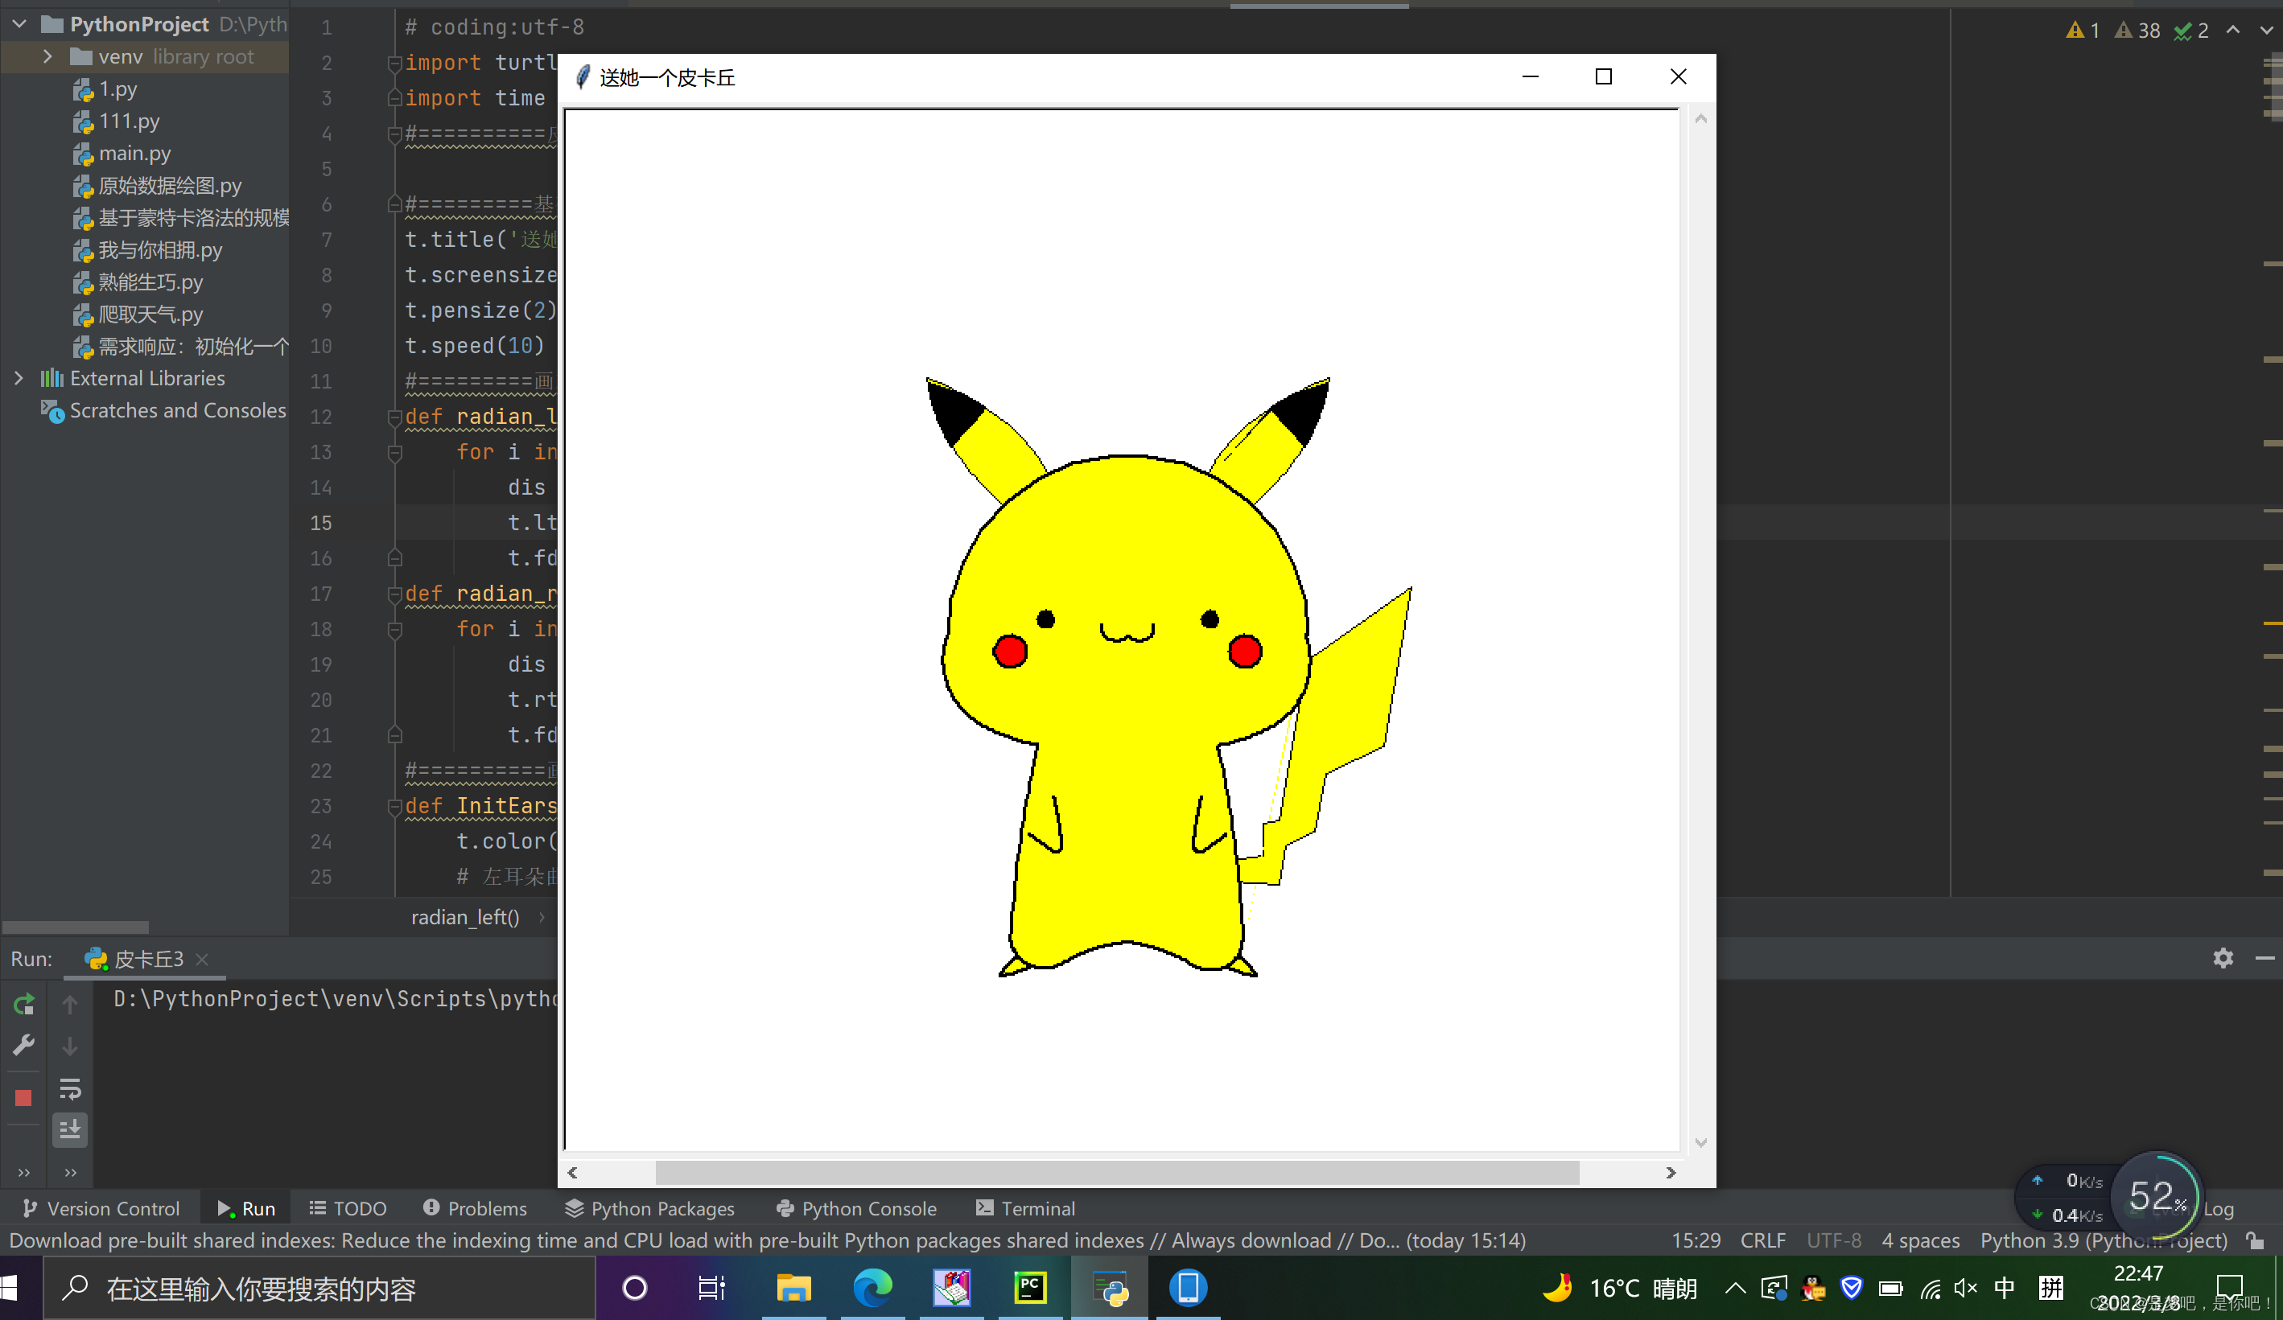
Task: Open Run panel gear settings
Action: coord(2223,958)
